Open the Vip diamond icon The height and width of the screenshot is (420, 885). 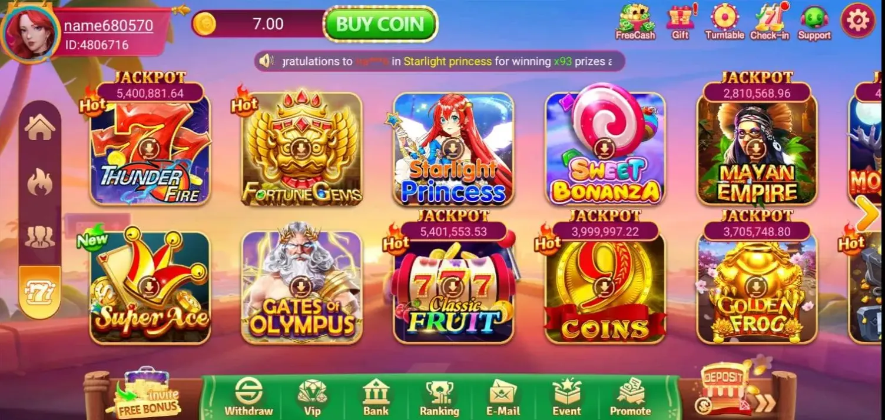(312, 397)
